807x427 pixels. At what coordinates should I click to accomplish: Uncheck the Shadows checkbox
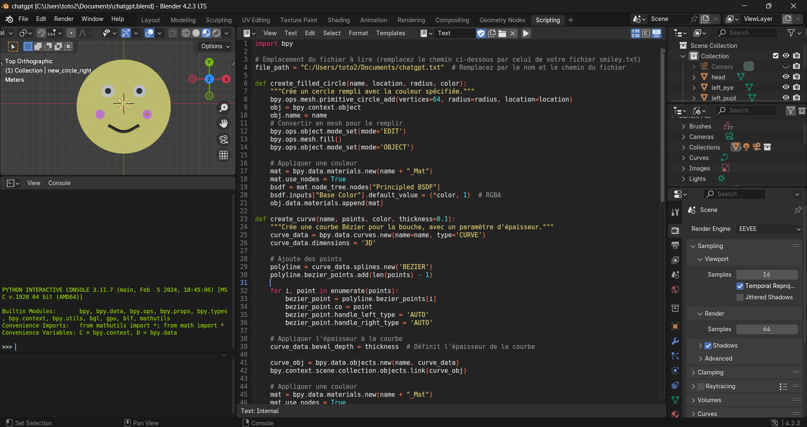[708, 346]
